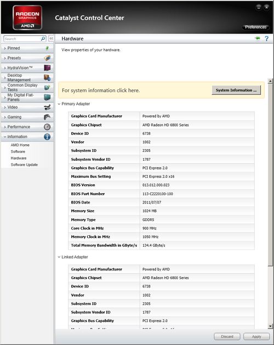274x345 pixels.
Task: Click Memory Clock value 1050 MHz
Action: coord(150,237)
